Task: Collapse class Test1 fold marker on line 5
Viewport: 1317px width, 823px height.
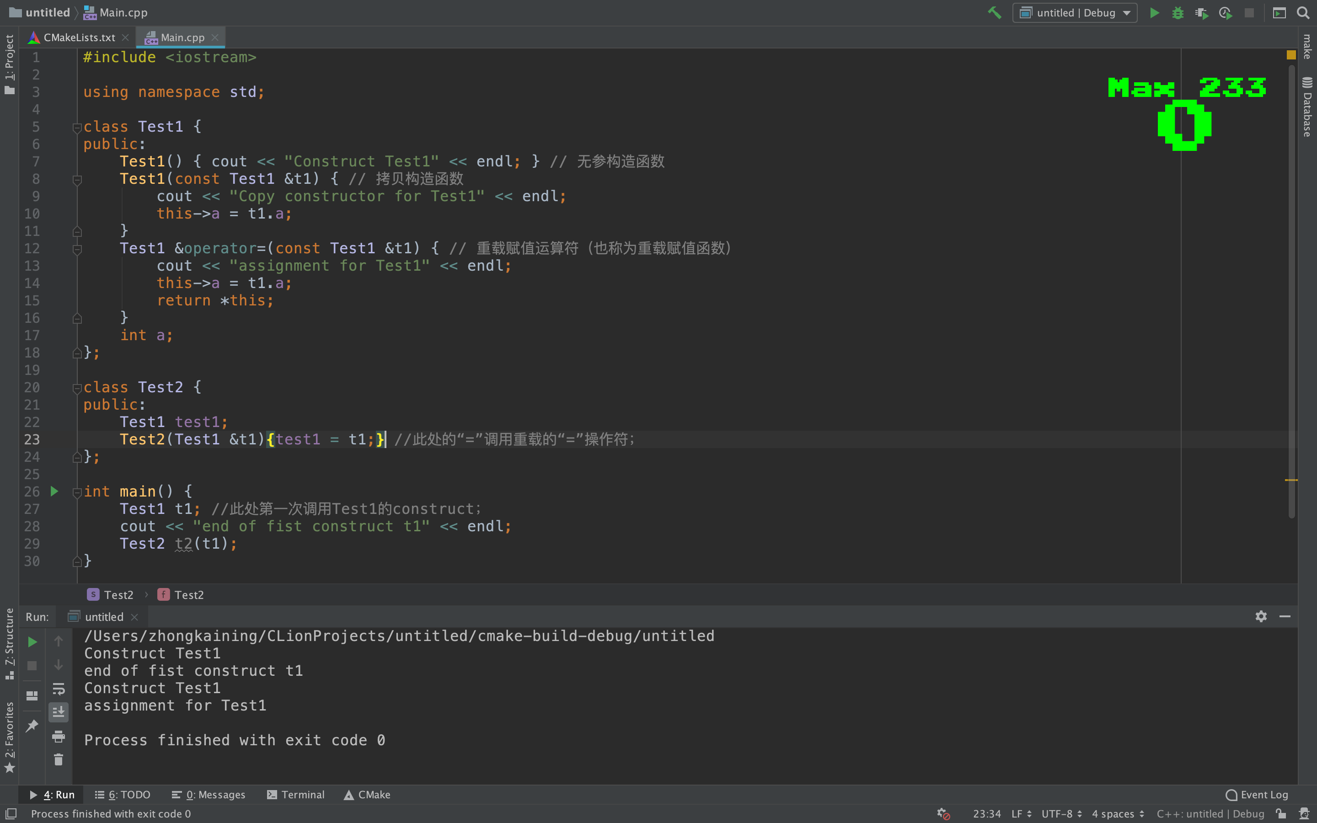Action: click(77, 128)
